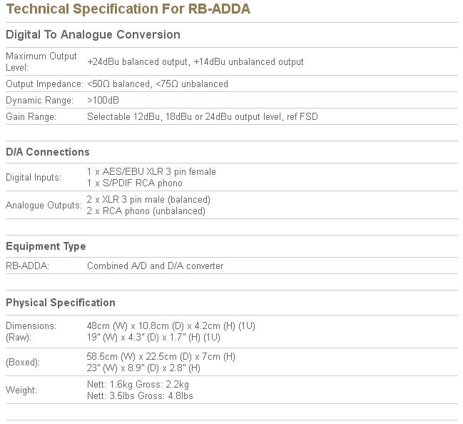463x424 pixels.
Task: Click the Maximum Output Level label
Action: tap(41, 61)
